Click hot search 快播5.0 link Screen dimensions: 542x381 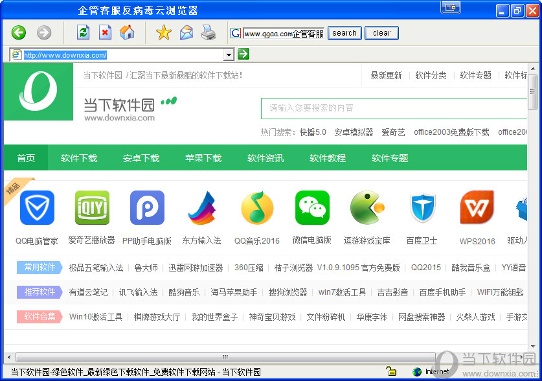pyautogui.click(x=313, y=132)
